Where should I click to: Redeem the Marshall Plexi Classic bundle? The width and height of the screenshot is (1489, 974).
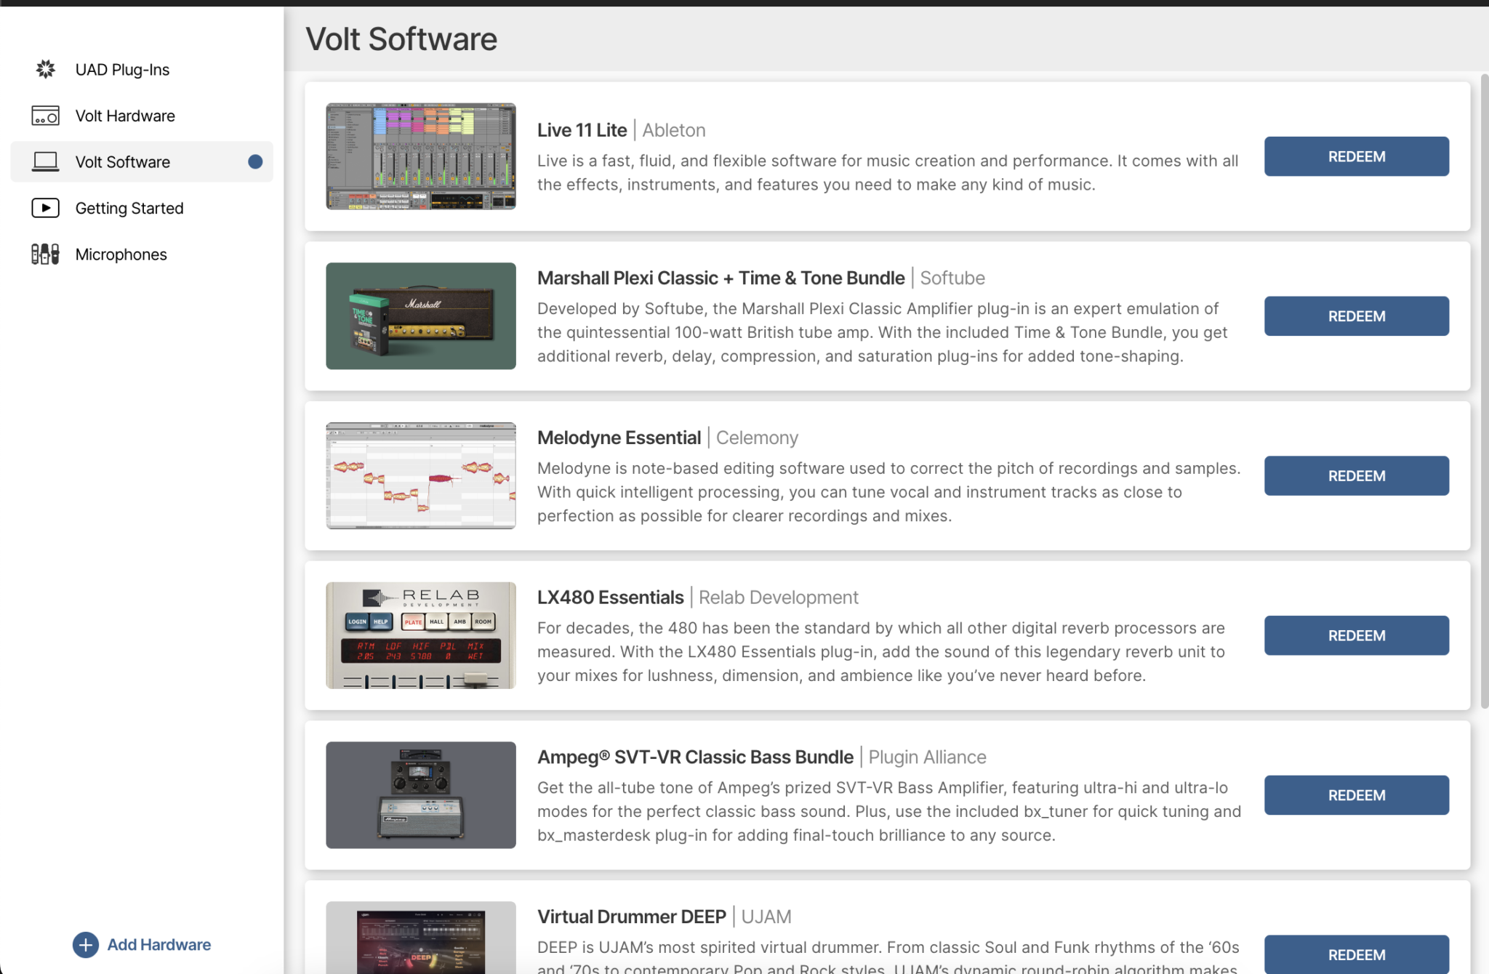(x=1355, y=315)
